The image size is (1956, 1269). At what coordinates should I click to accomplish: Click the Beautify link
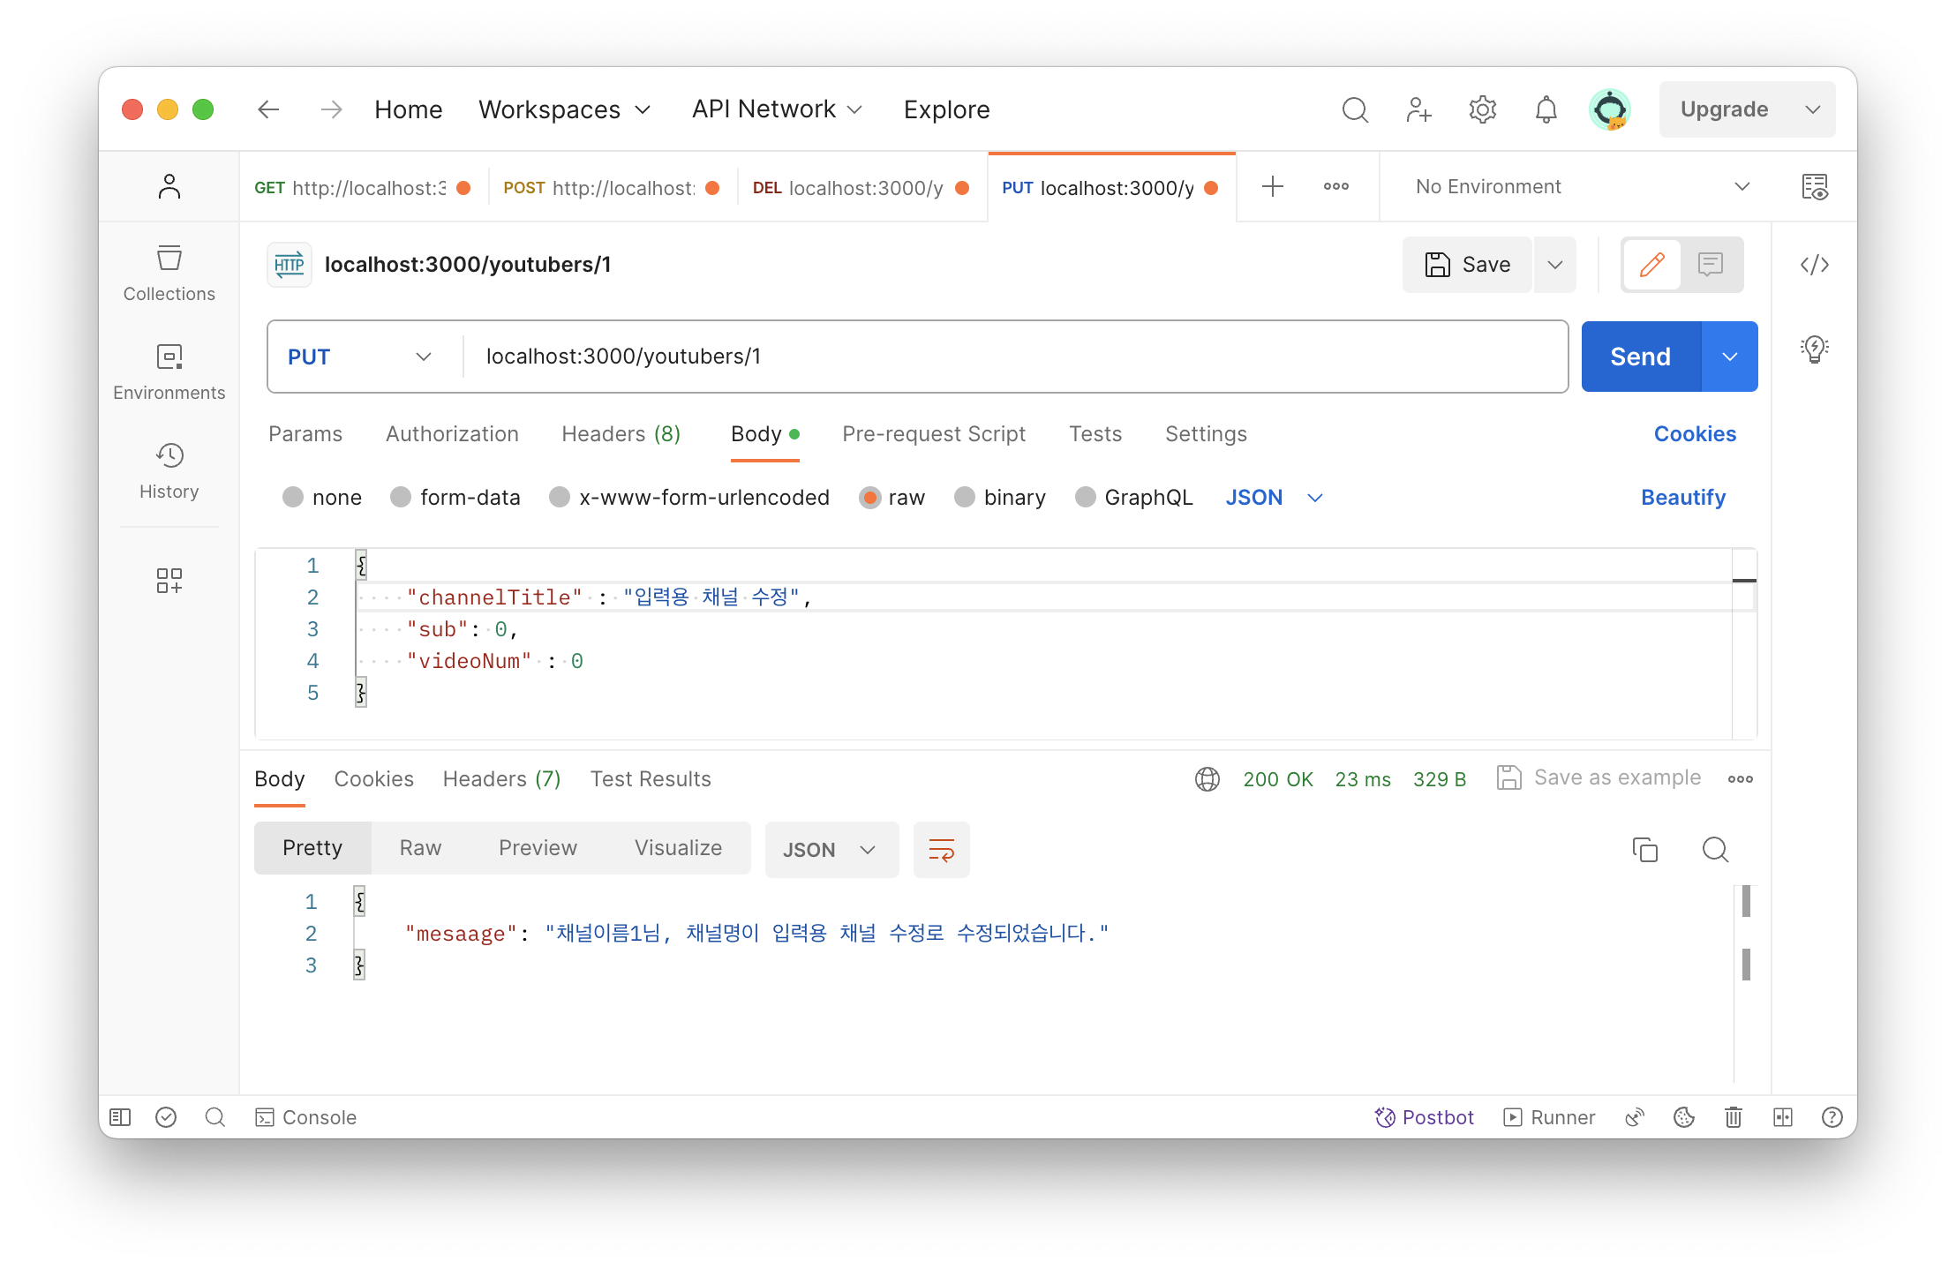1682,498
